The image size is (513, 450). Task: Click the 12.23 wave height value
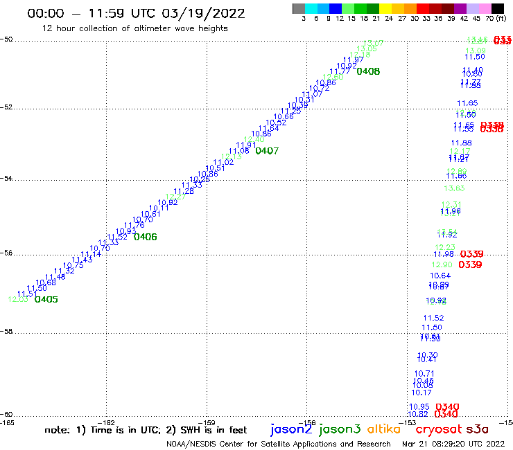(x=445, y=247)
